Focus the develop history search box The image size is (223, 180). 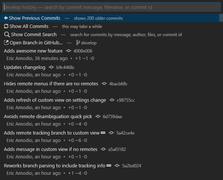pos(111,7)
